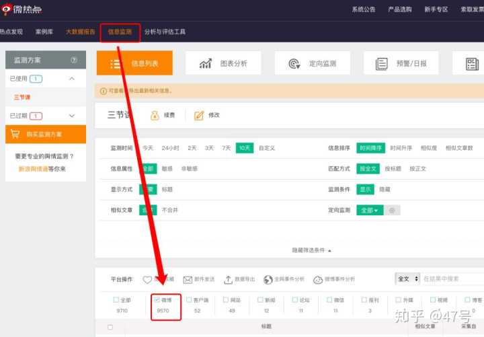This screenshot has width=484, height=337.
Task: Select the 24小时 monitoring time filter
Action: pyautogui.click(x=170, y=147)
